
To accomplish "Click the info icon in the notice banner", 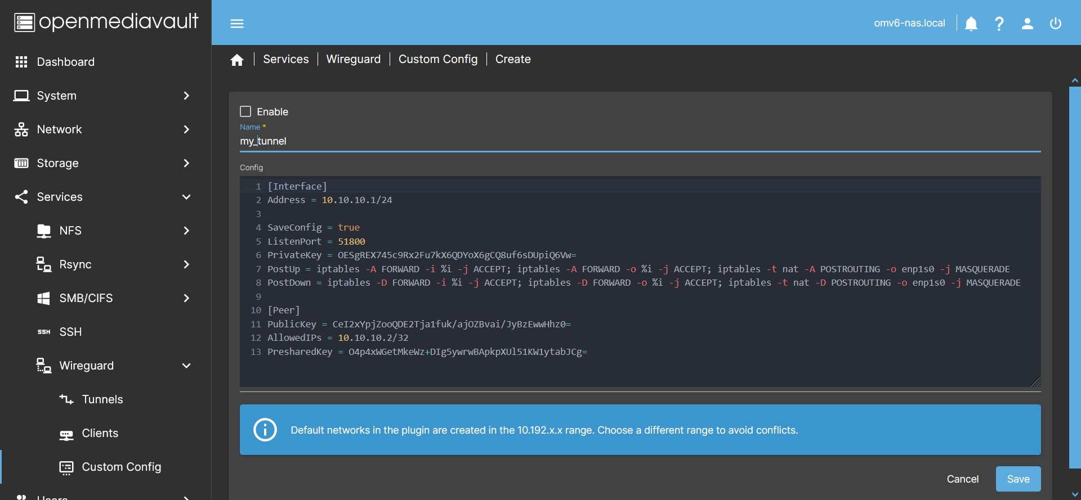I will 265,430.
